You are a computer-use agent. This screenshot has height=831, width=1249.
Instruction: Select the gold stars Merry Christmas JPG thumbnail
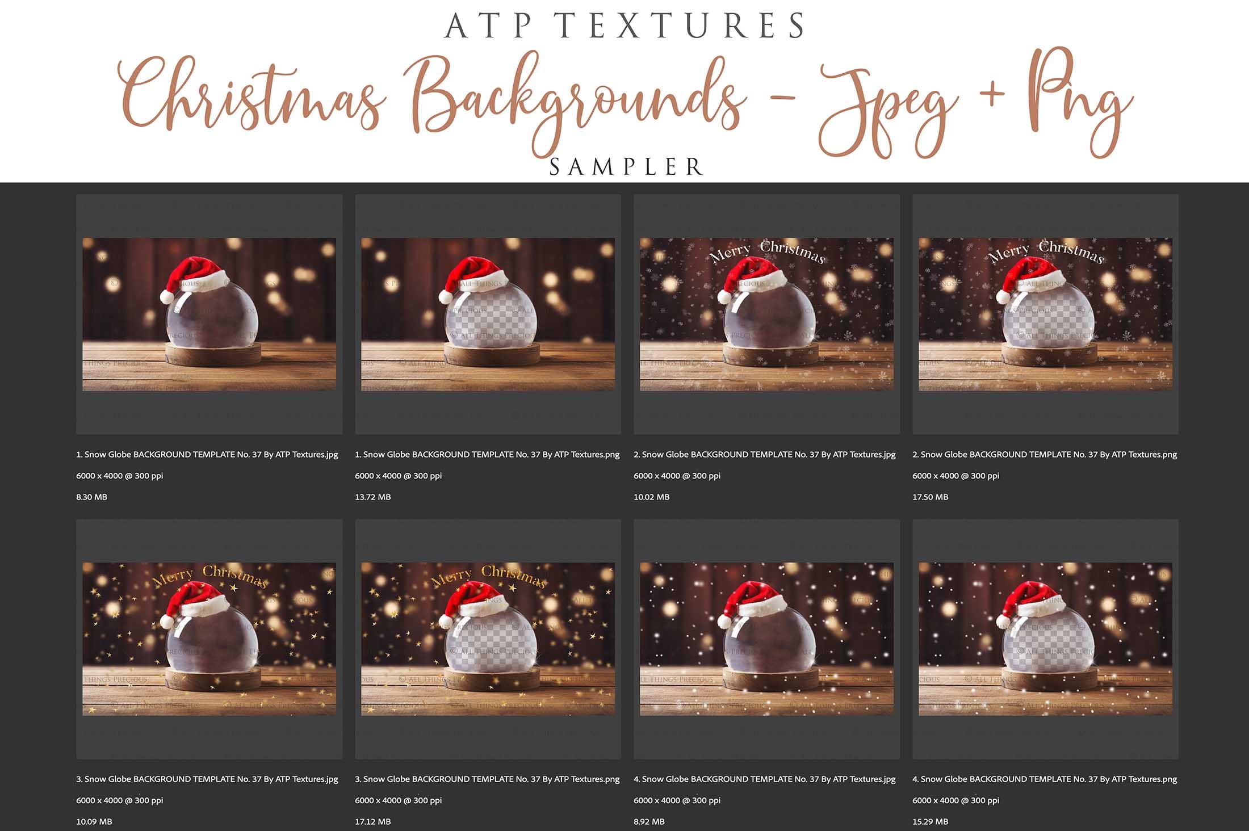(x=209, y=639)
